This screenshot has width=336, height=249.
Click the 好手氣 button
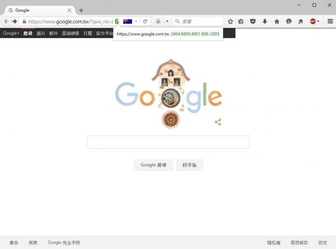[x=189, y=165]
